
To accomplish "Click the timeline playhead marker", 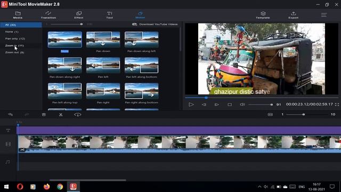I will (18, 125).
